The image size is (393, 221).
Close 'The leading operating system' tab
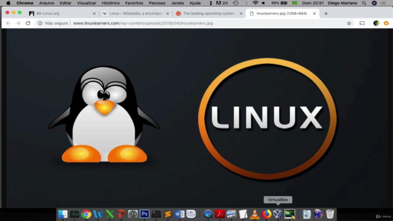241,14
